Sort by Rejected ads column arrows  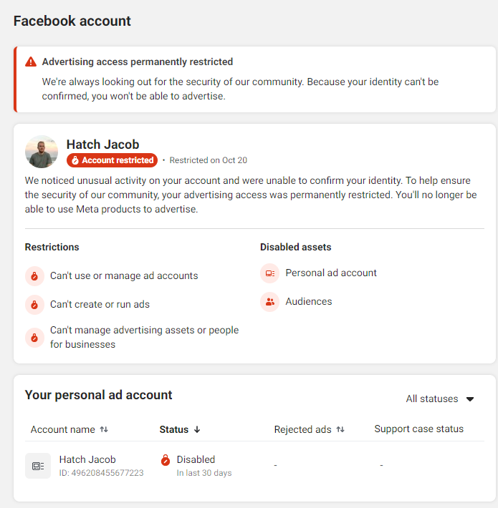[340, 430]
